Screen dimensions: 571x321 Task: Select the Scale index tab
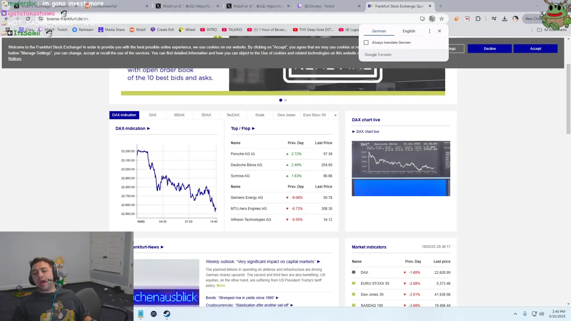coord(260,115)
